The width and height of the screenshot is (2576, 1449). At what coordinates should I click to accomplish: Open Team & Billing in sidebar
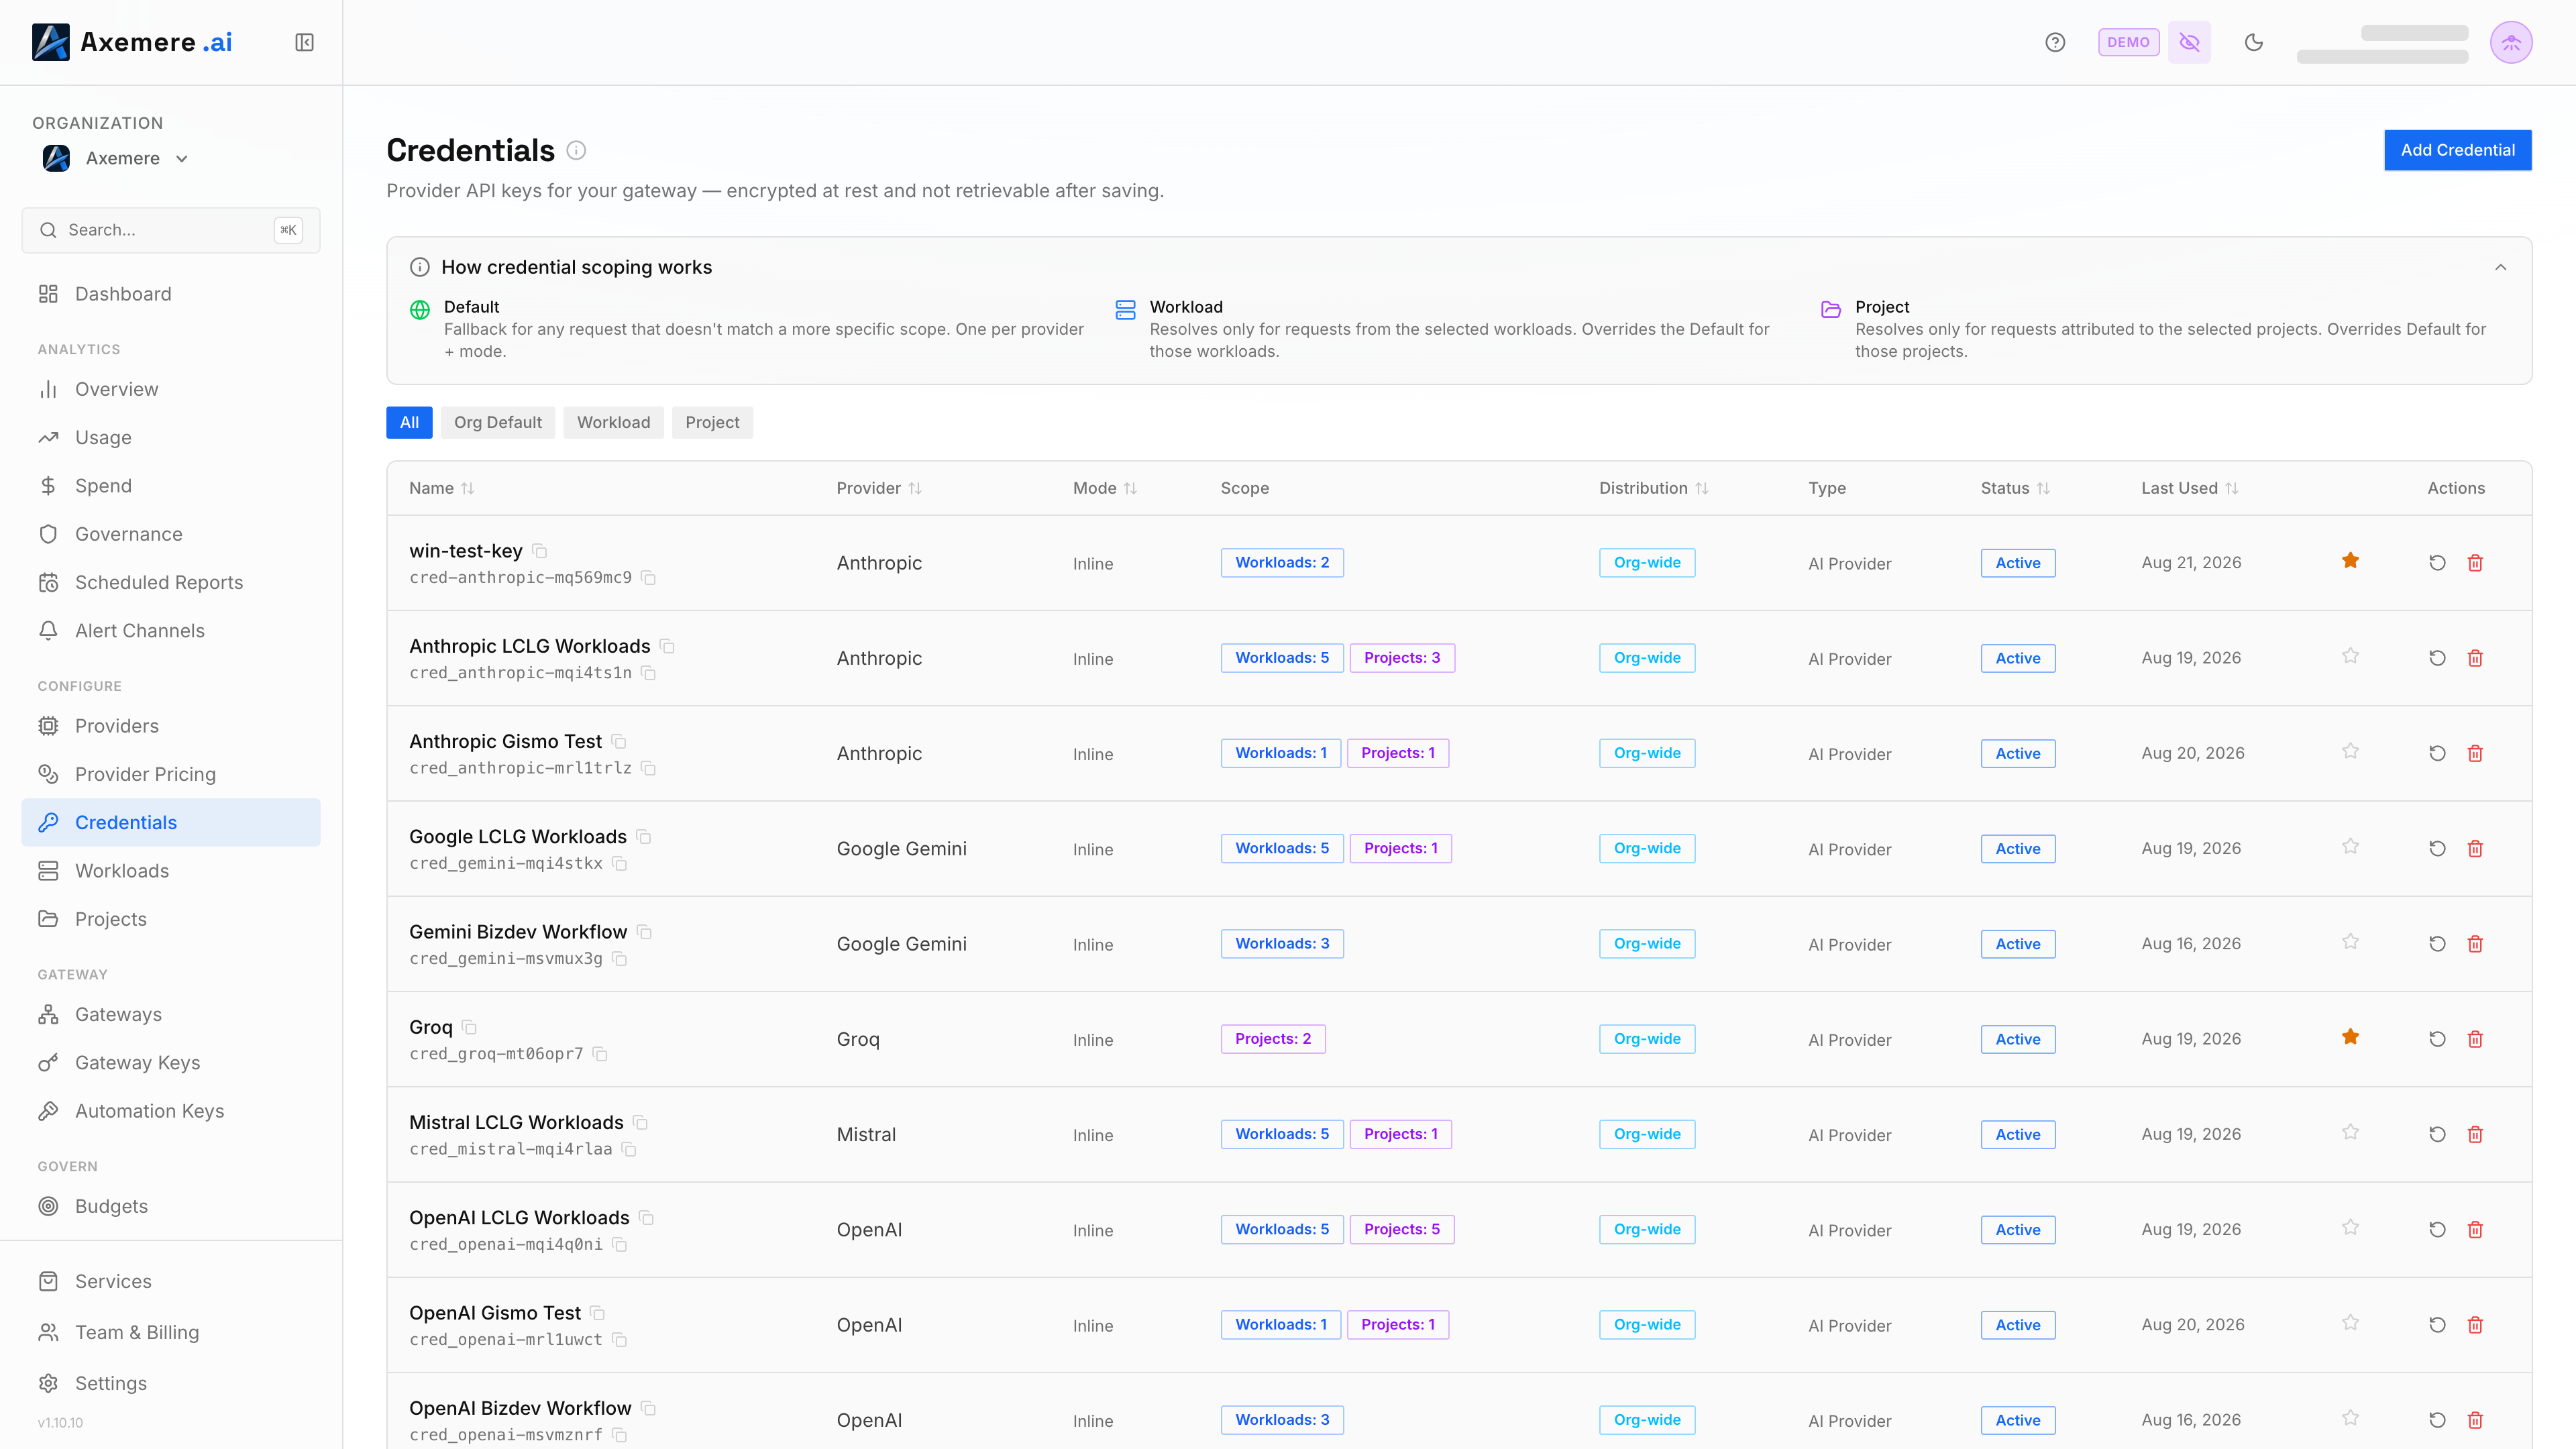(171, 1332)
